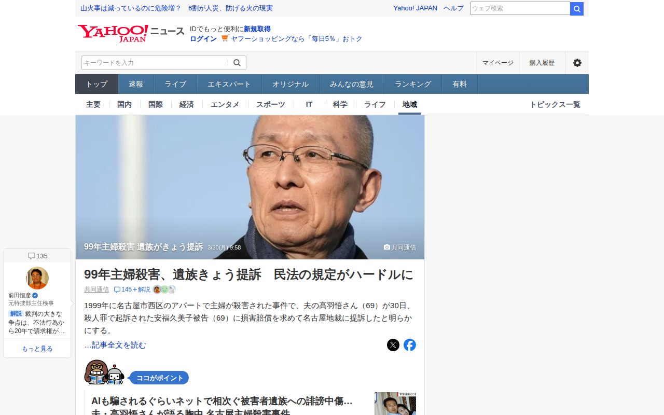Expand commentary with もっと見る
The width and height of the screenshot is (664, 415).
tap(37, 349)
